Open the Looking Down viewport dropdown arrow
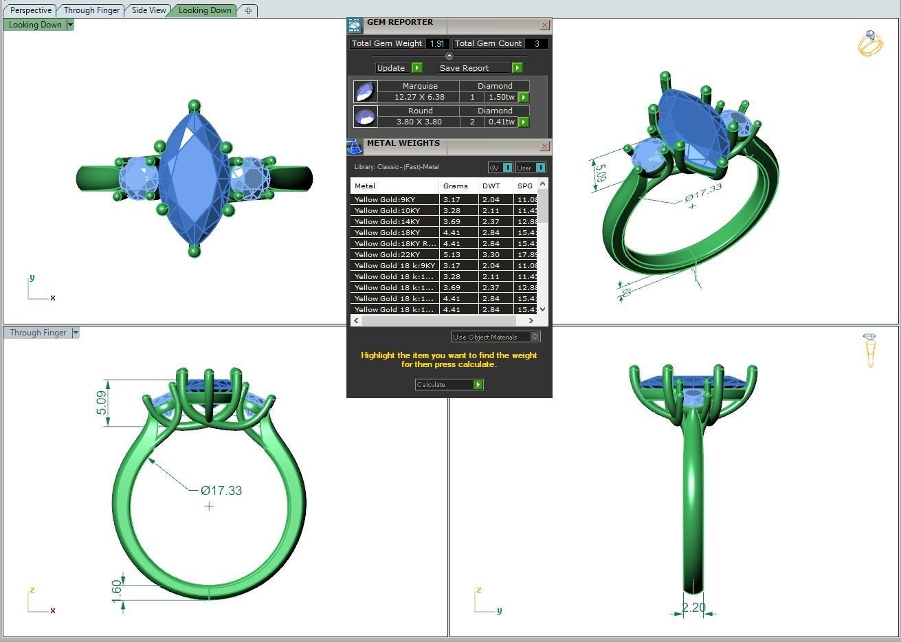This screenshot has height=642, width=901. point(69,25)
